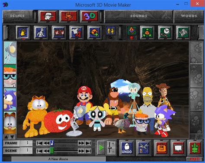Open the 3D words tool
Screen dimensions: 205x163
coord(90,16)
